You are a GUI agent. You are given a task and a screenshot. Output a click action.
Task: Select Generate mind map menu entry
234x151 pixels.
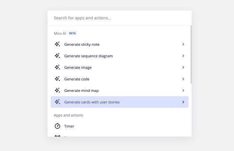pos(119,90)
